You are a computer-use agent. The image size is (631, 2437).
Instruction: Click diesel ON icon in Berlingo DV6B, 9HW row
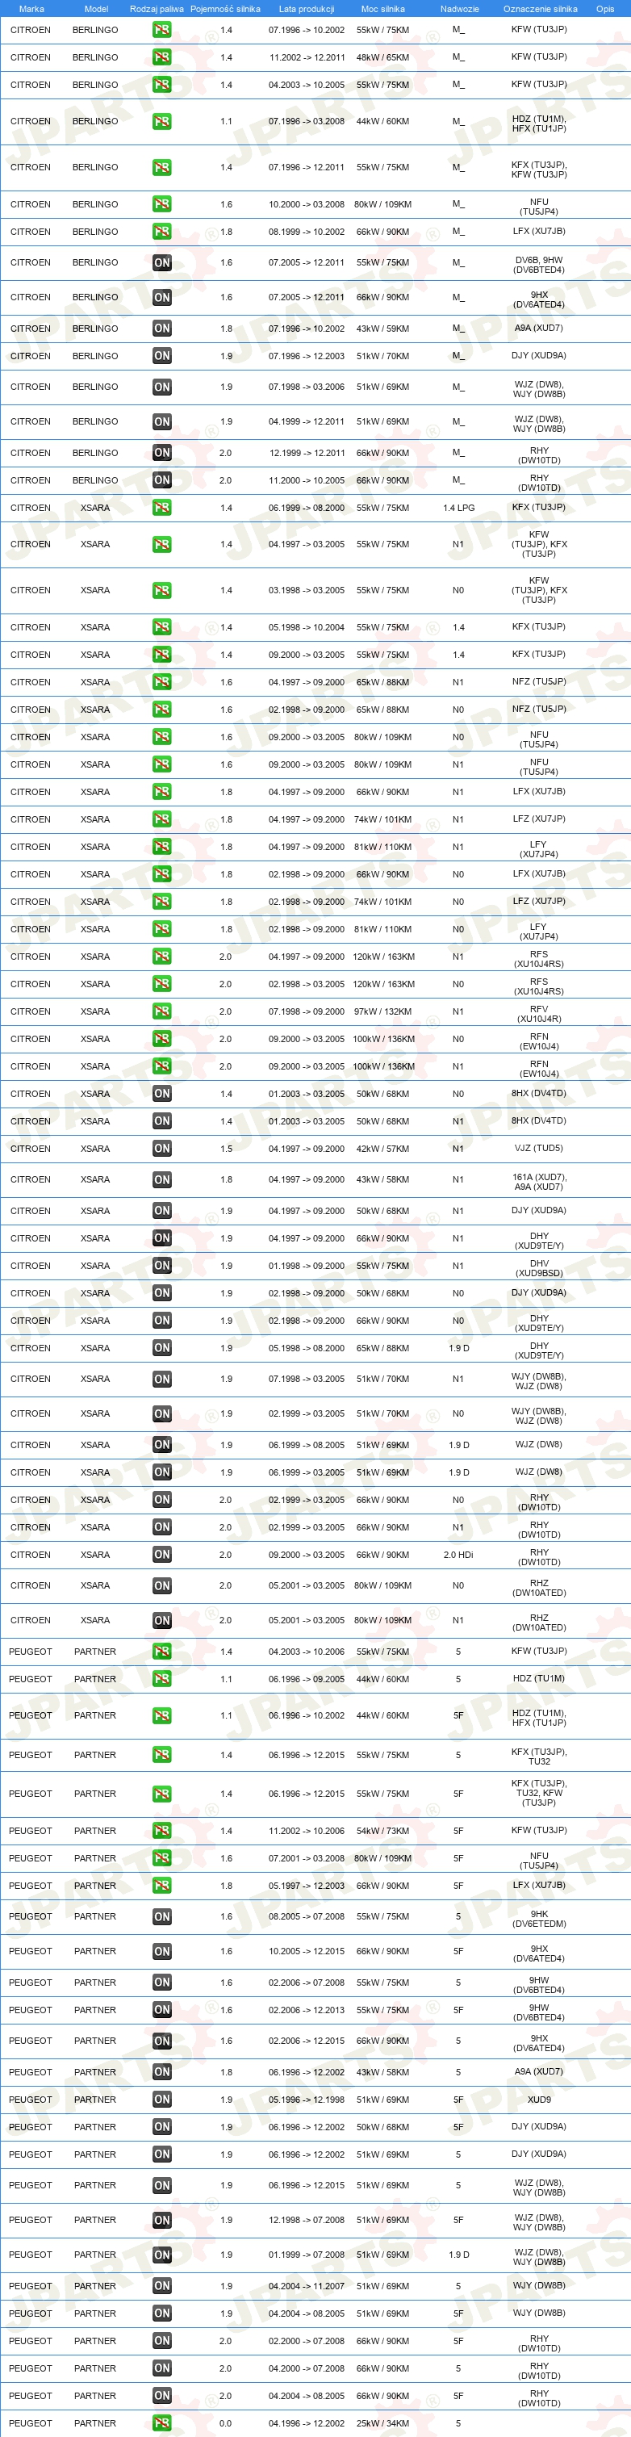(x=161, y=263)
